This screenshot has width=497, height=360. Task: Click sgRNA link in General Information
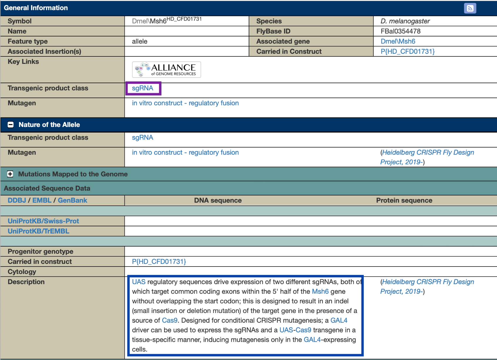point(143,88)
